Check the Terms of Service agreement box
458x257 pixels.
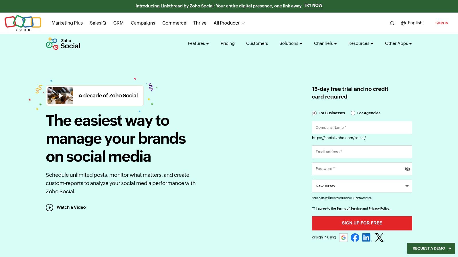click(313, 209)
